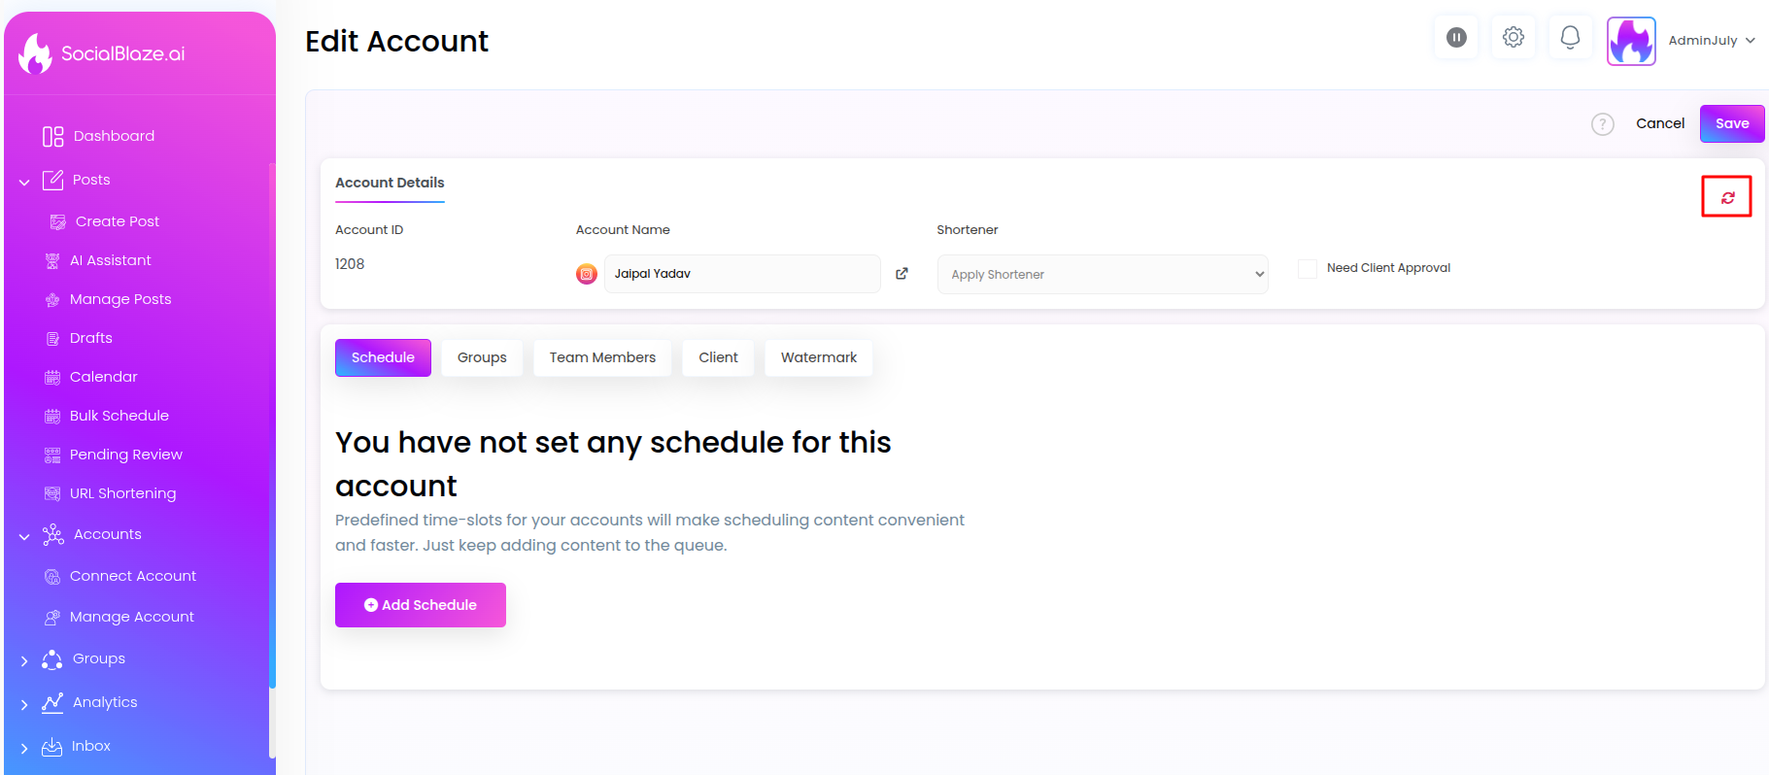Click the Instagram icon next to Jaipal Yadav

pos(587,274)
